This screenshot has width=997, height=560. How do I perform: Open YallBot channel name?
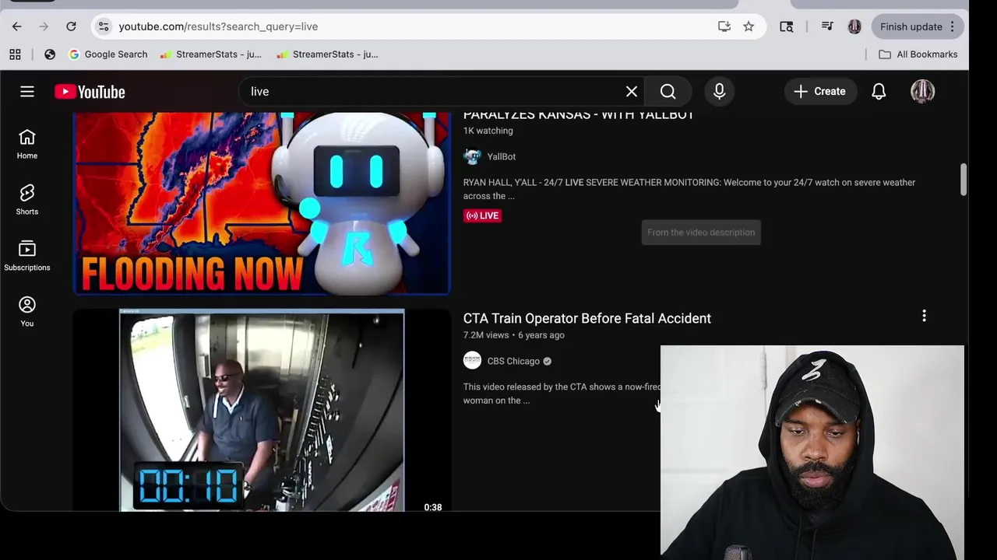click(x=502, y=156)
